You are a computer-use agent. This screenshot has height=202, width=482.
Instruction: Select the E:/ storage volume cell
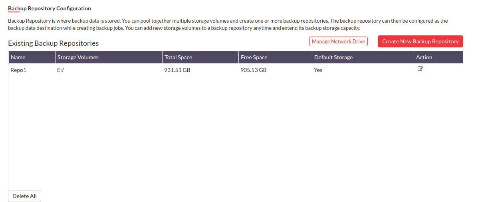61,70
